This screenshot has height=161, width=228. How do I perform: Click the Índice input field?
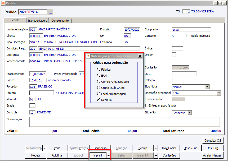pos(177,48)
